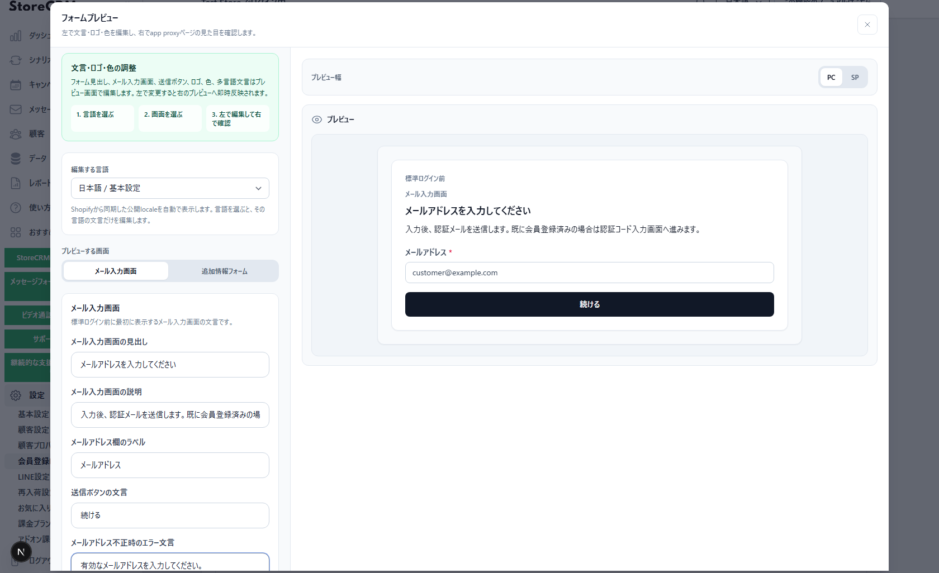
Task: Click the customer@example.com email field
Action: pos(589,273)
